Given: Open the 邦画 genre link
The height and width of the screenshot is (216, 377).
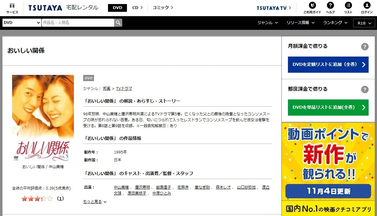Looking at the screenshot, I should click(107, 89).
